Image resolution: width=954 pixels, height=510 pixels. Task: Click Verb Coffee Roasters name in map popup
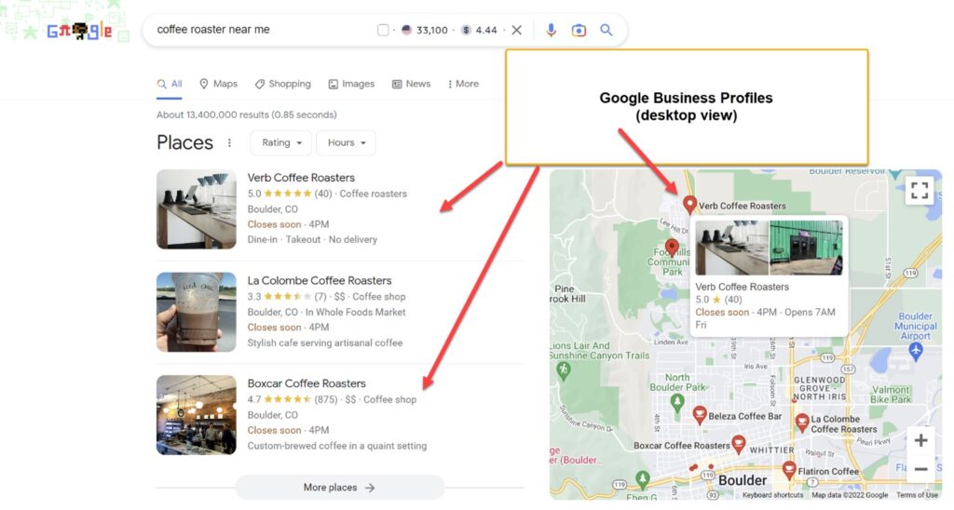[742, 287]
